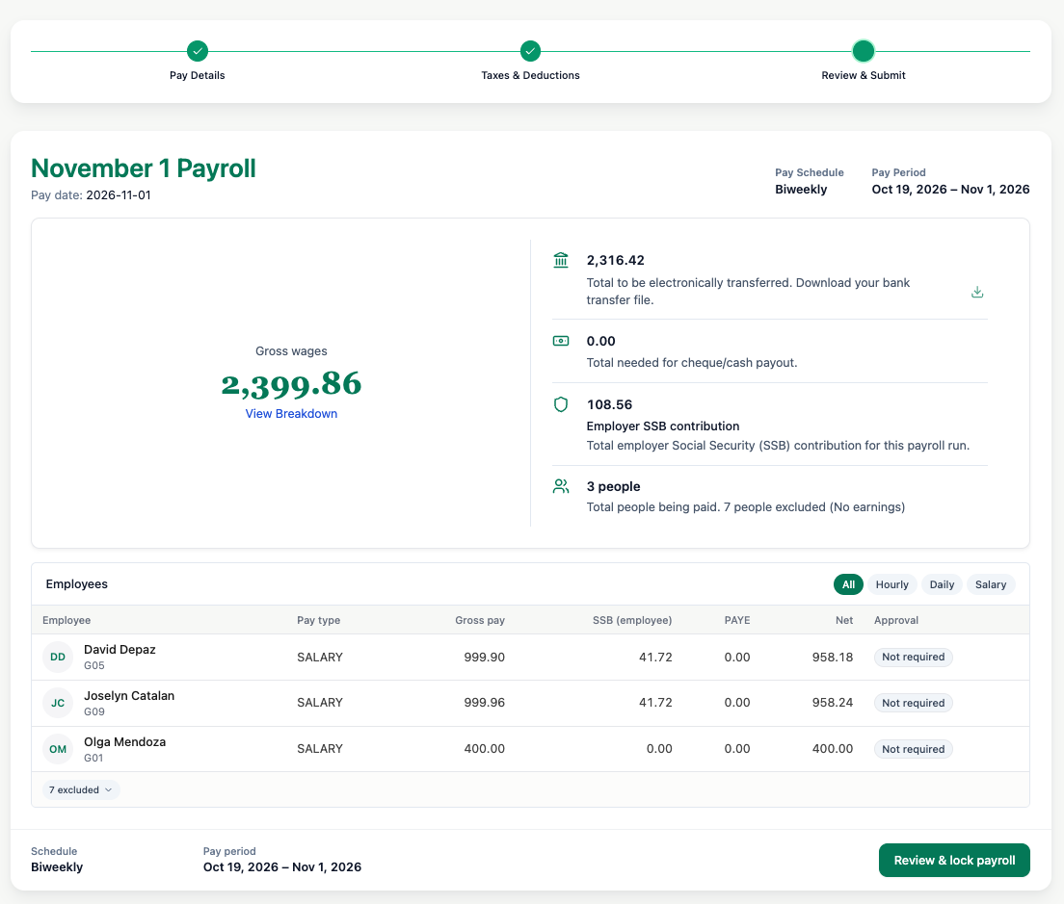Image resolution: width=1064 pixels, height=904 pixels.
Task: Filter employees by Salary
Action: (991, 584)
